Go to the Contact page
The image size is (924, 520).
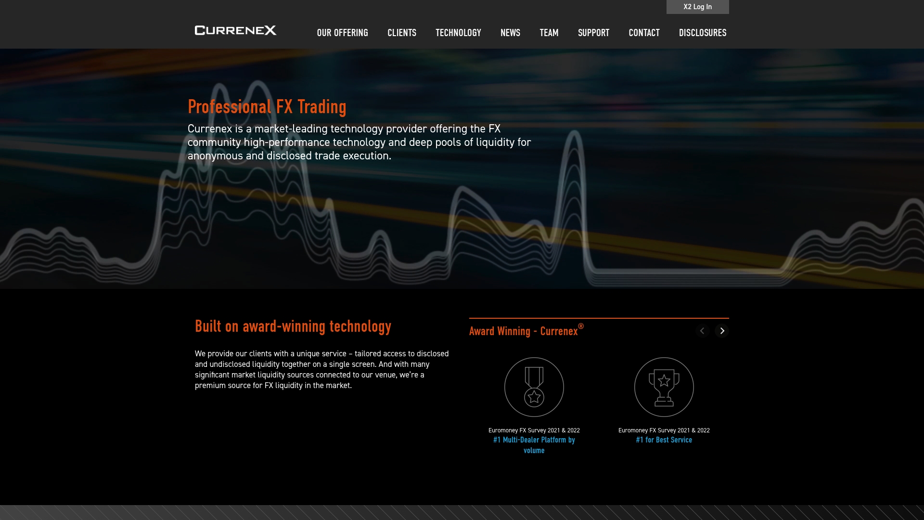click(x=644, y=33)
